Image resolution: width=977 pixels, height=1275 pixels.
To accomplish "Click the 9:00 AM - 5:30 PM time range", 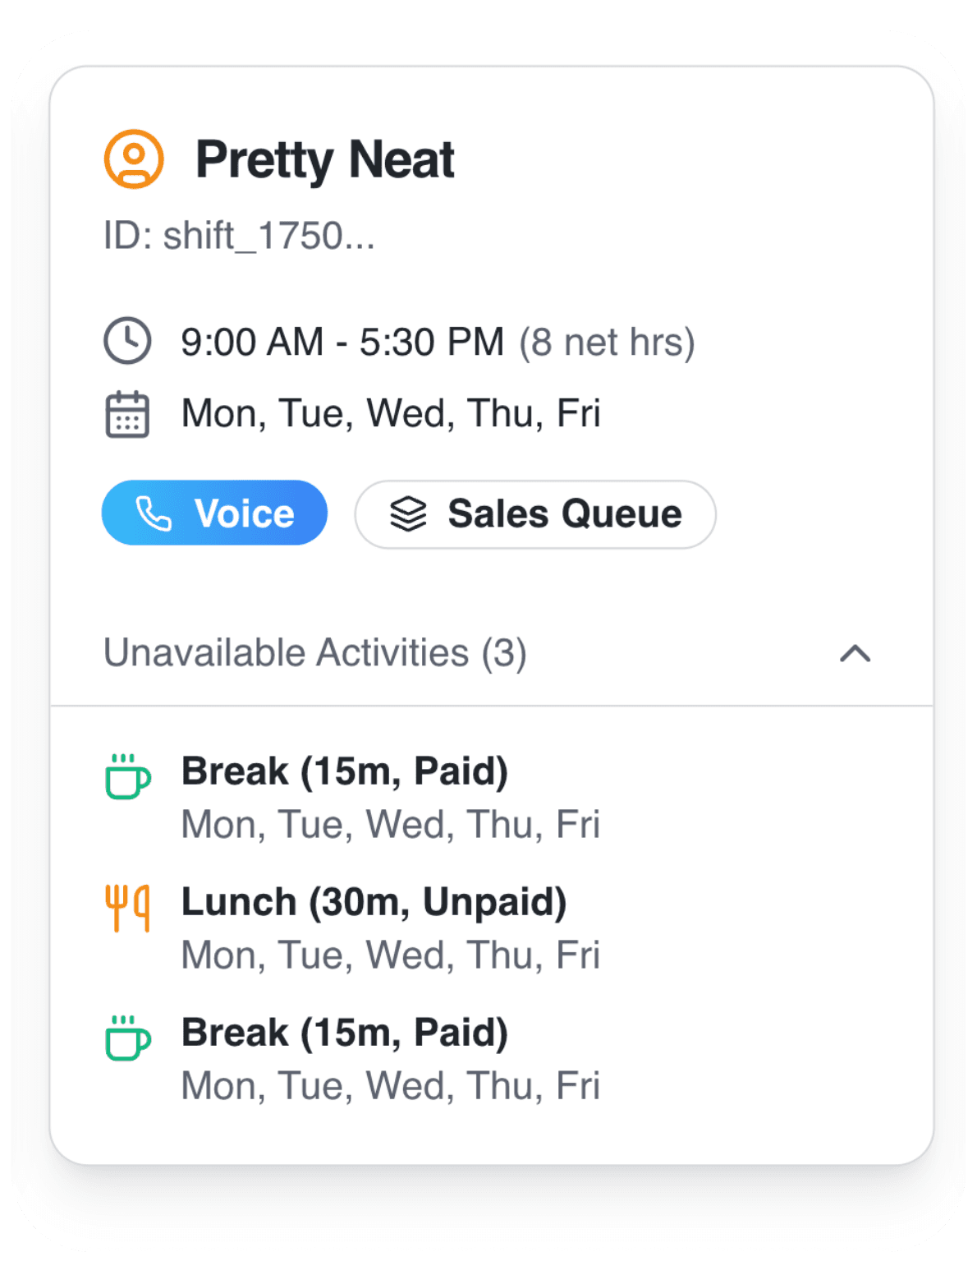I will (x=342, y=341).
